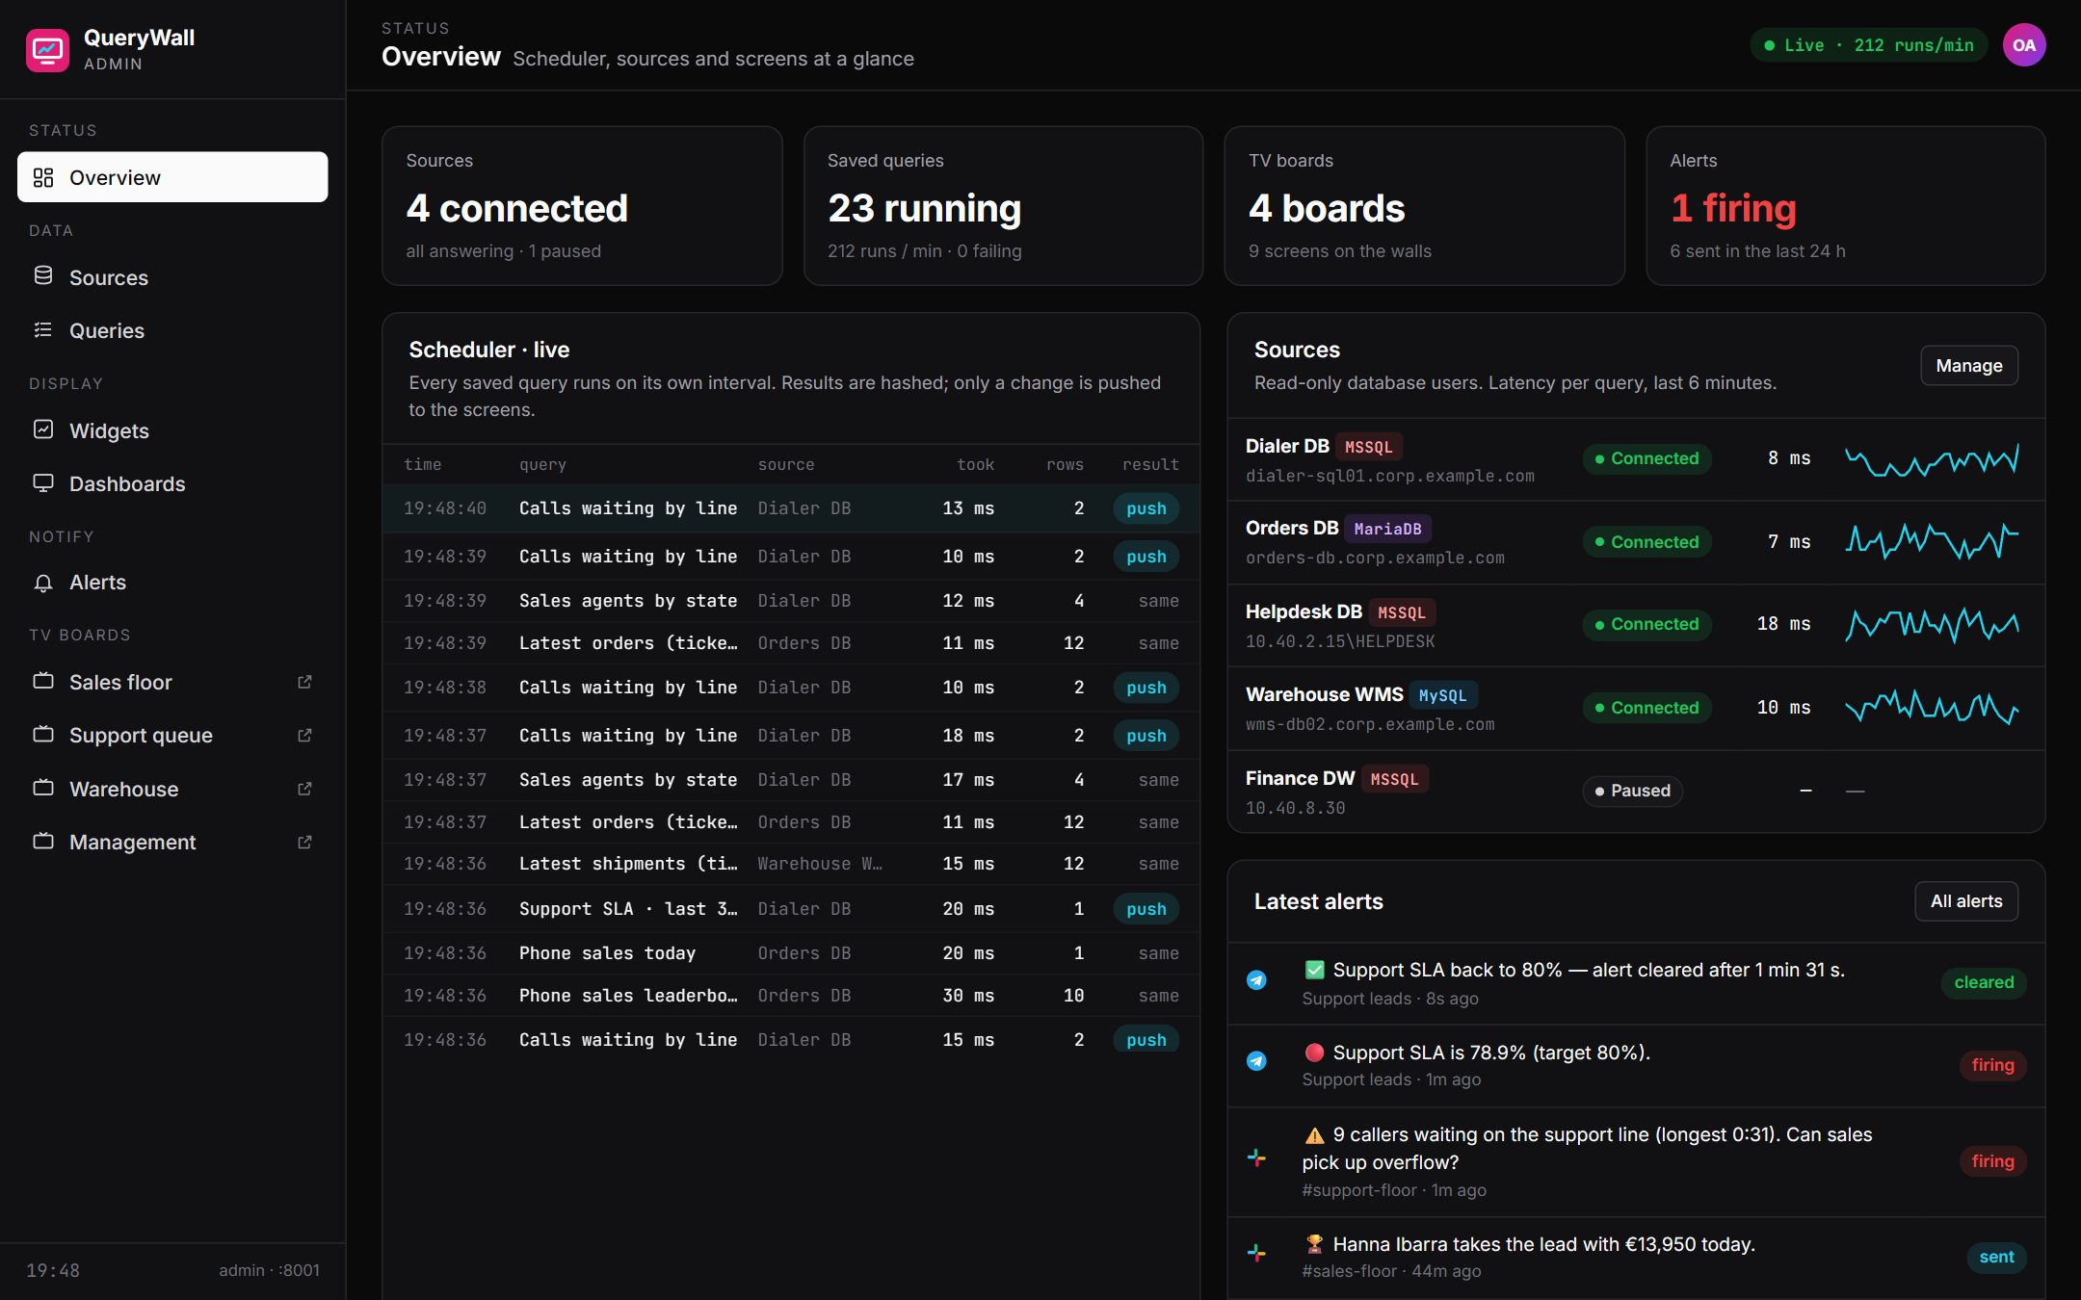This screenshot has height=1300, width=2081.
Task: Click the Dialer DB latency sparkline
Action: click(1932, 459)
